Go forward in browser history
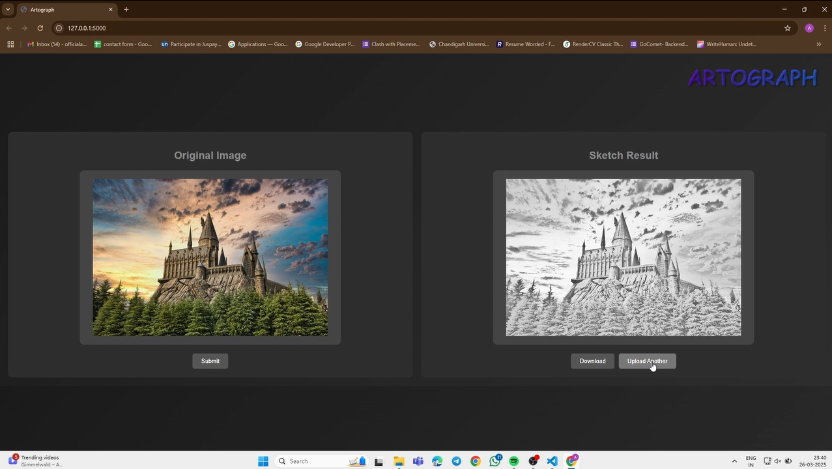The height and width of the screenshot is (469, 832). [24, 28]
